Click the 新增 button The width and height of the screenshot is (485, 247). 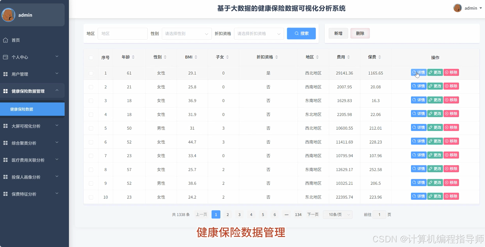click(x=338, y=33)
